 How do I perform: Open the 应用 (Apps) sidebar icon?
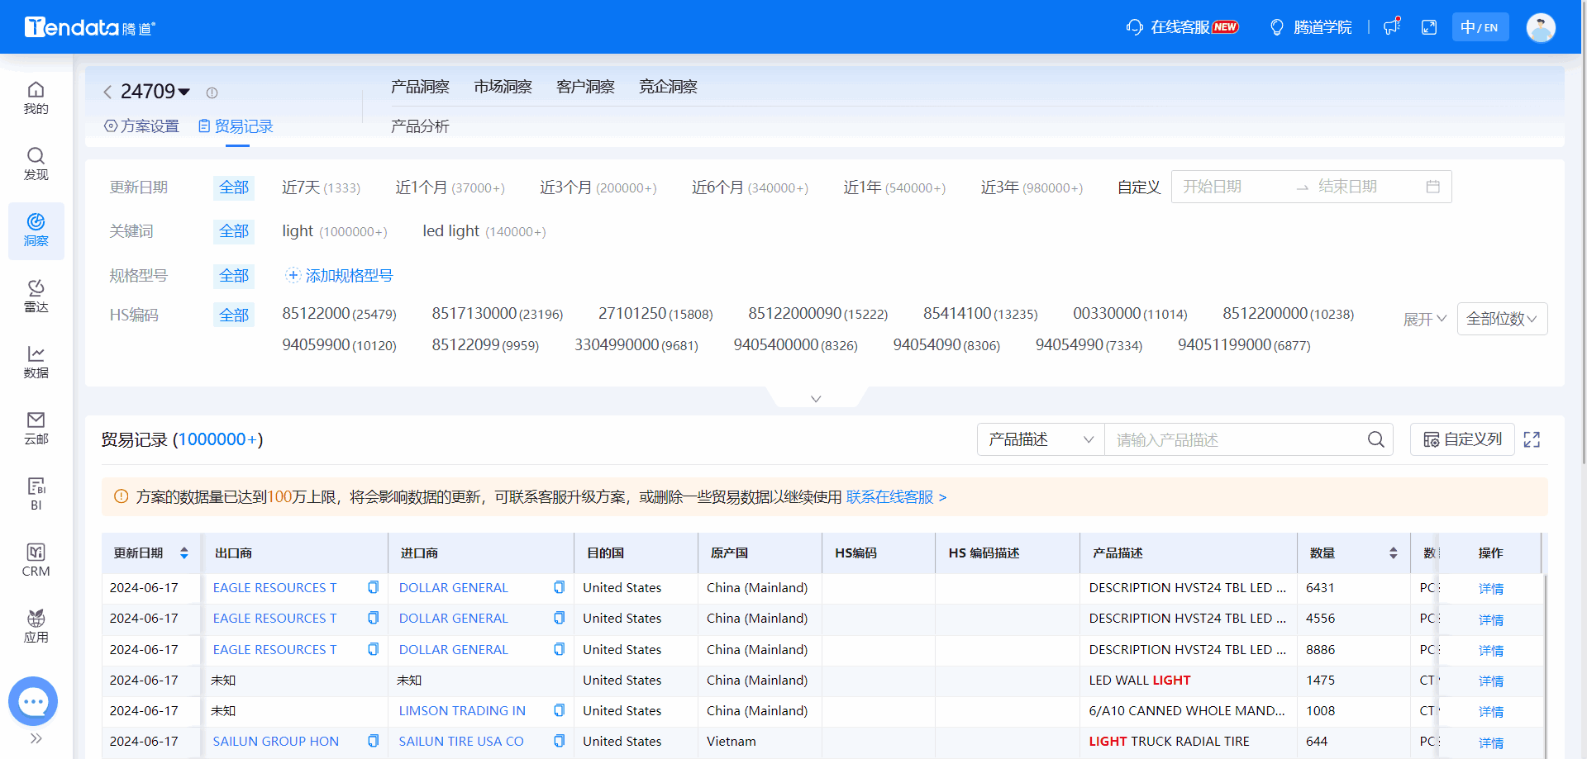pos(36,625)
